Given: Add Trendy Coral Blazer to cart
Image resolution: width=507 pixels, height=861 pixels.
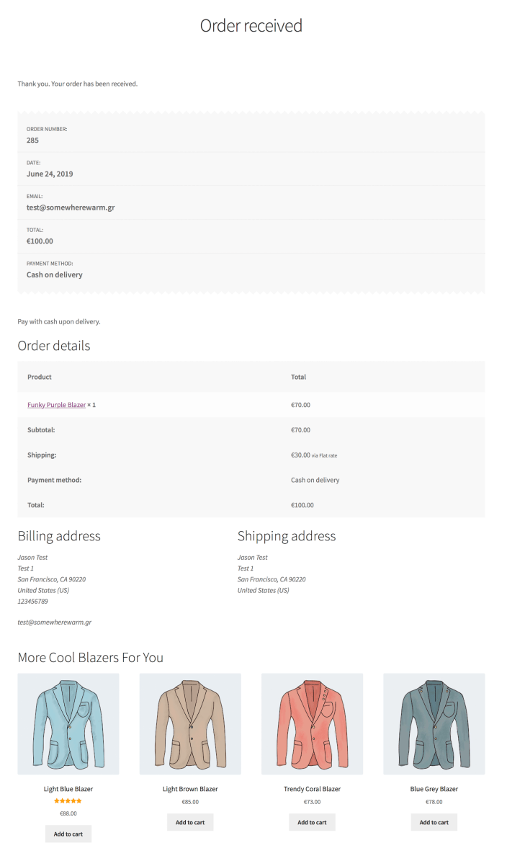Looking at the screenshot, I should (312, 823).
